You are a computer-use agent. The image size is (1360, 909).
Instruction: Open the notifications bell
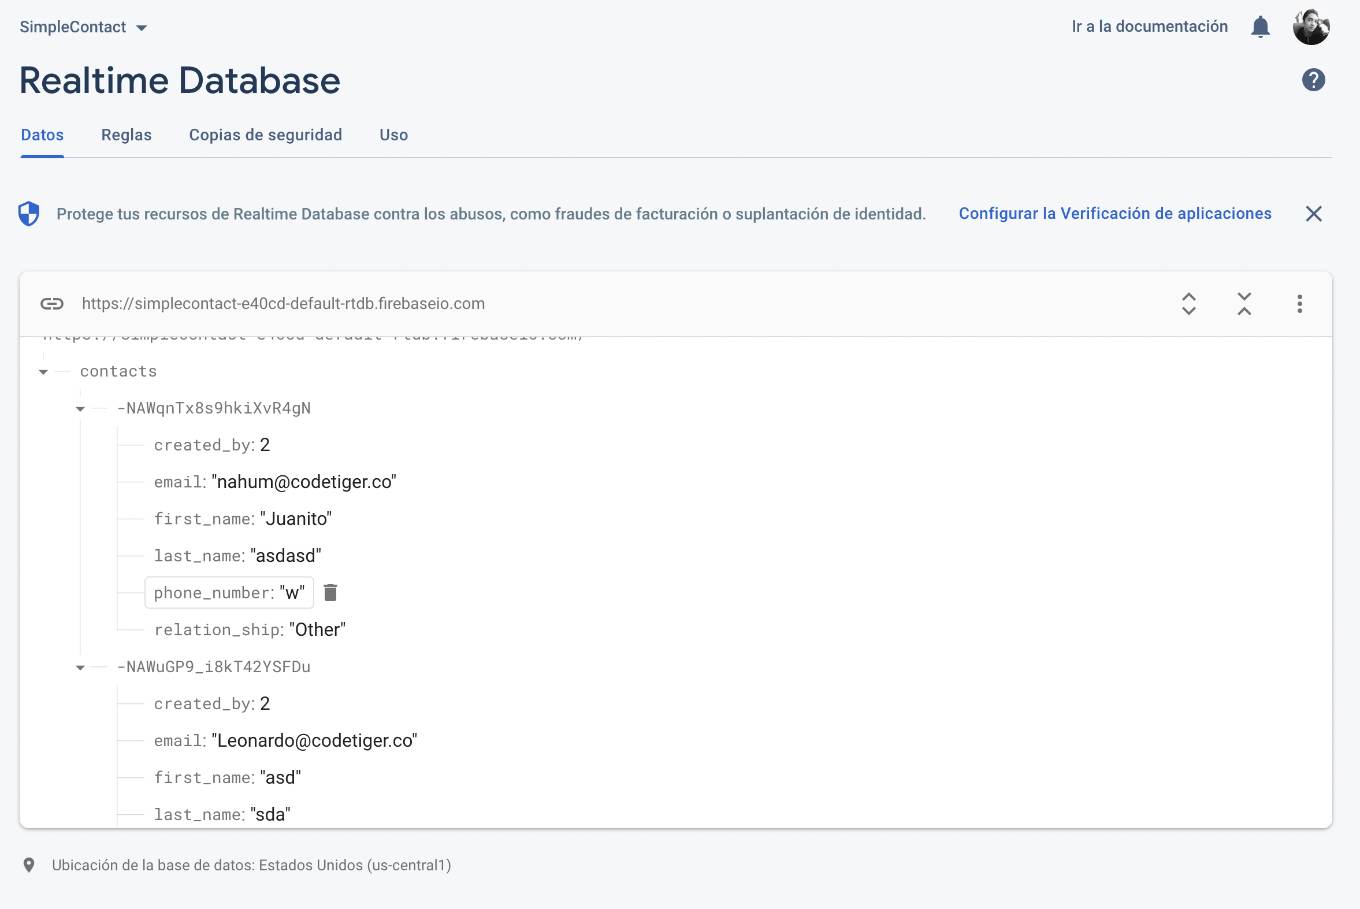[x=1259, y=26]
